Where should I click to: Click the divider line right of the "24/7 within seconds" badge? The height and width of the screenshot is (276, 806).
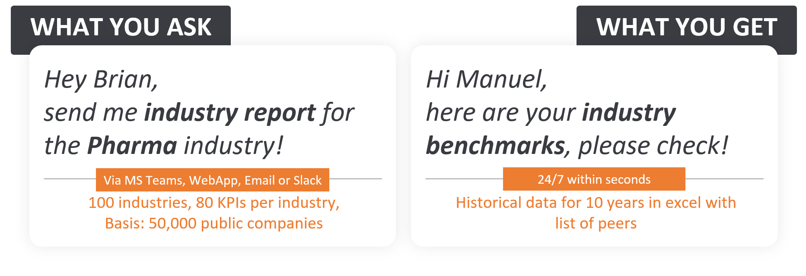tap(724, 179)
